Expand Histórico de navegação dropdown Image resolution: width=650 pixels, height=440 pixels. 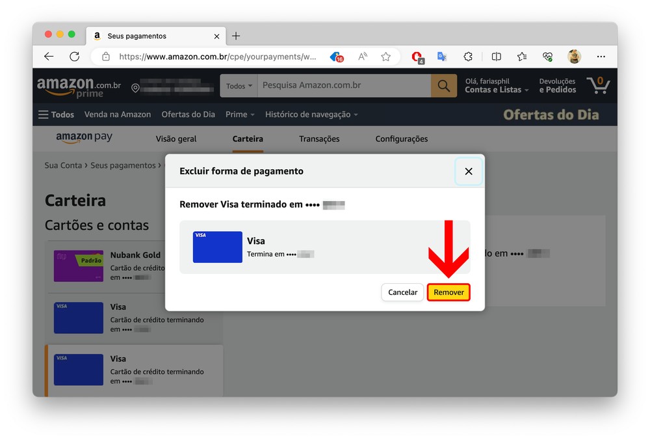coord(311,115)
